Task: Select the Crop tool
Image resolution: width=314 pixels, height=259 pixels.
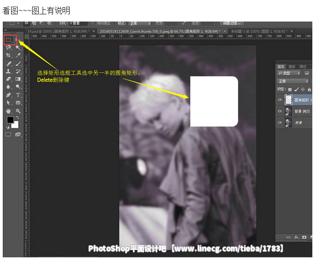Action: tap(8, 55)
